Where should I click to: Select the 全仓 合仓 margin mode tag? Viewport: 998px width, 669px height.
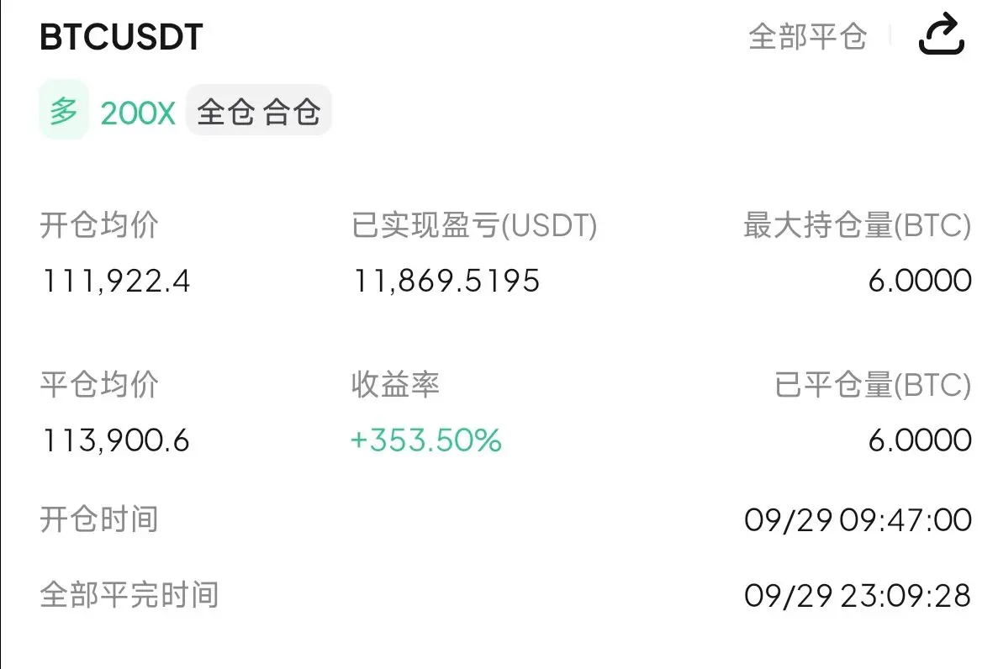click(258, 111)
